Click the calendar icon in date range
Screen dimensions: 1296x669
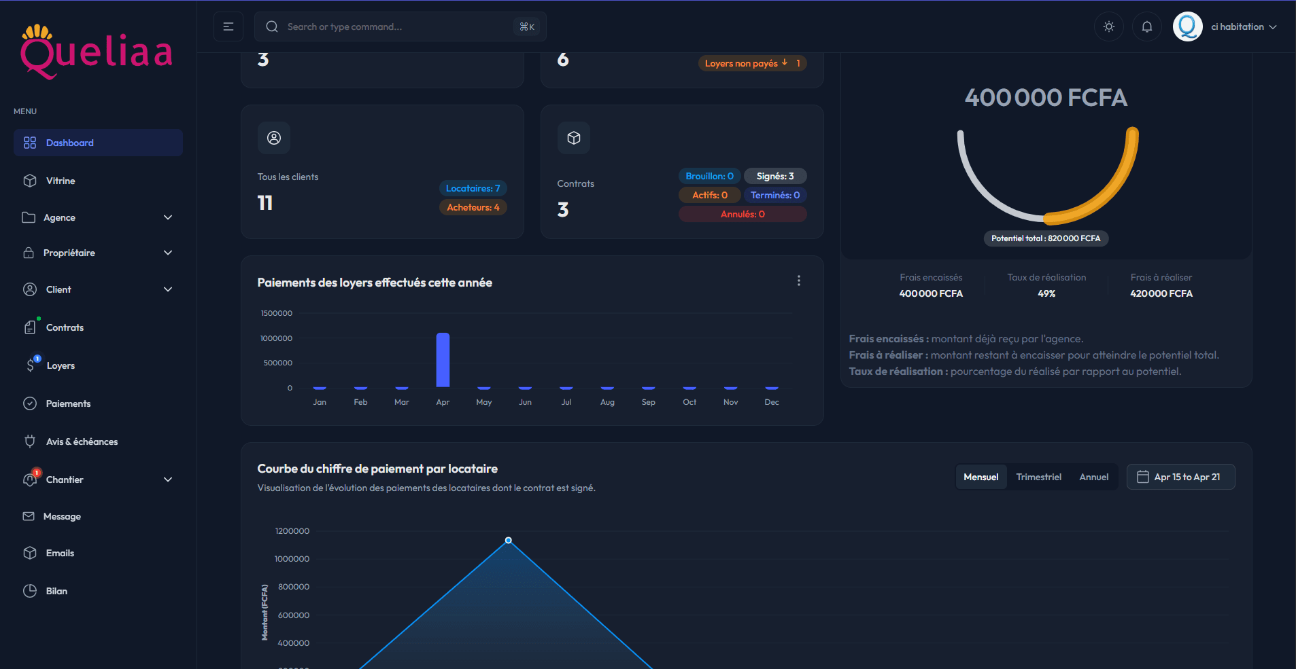(1143, 477)
